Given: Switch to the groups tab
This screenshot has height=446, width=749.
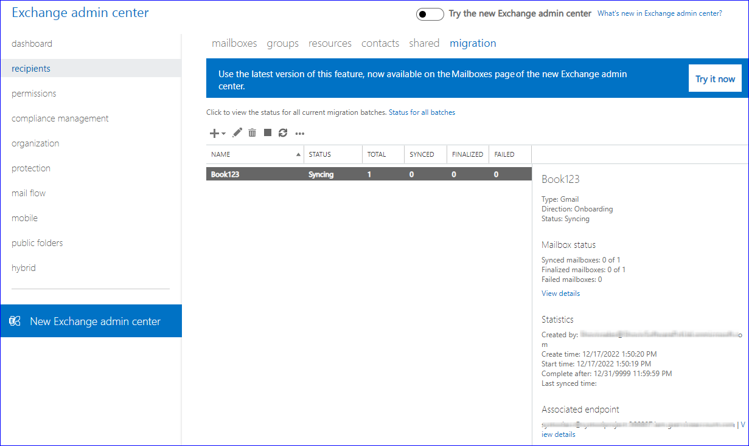Looking at the screenshot, I should click(283, 43).
